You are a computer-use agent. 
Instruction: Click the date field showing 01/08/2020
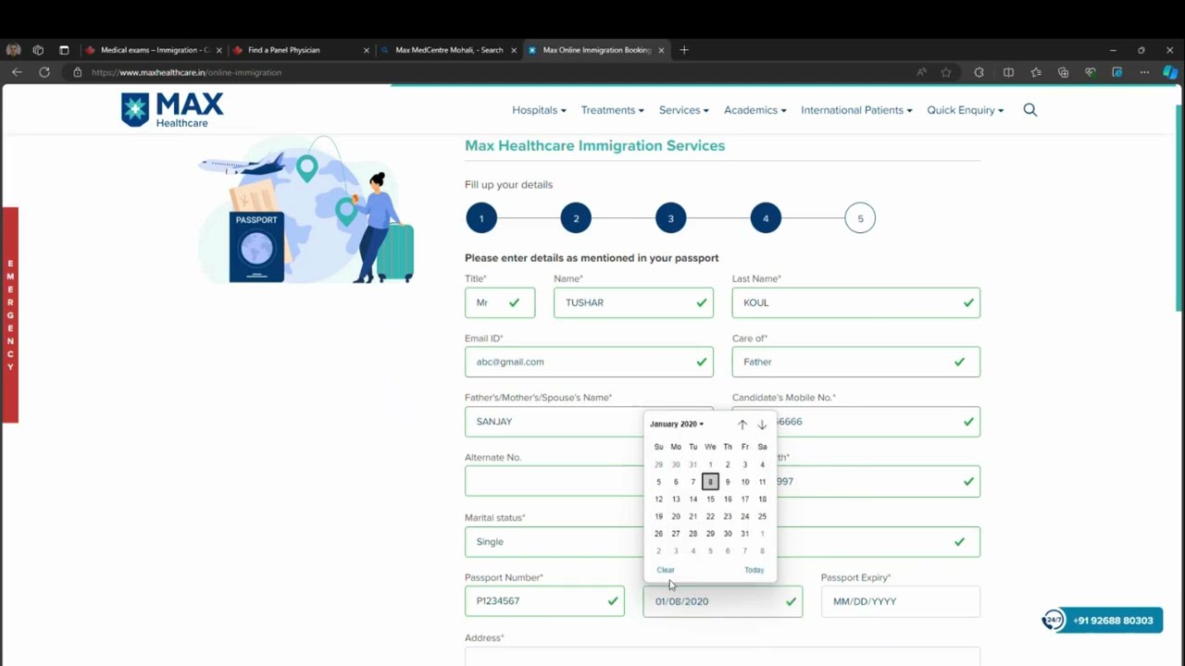pyautogui.click(x=723, y=601)
